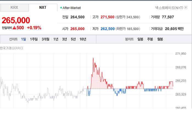This screenshot has width=192, height=134.
Task: Select the NXT tab
Action: [43, 8]
